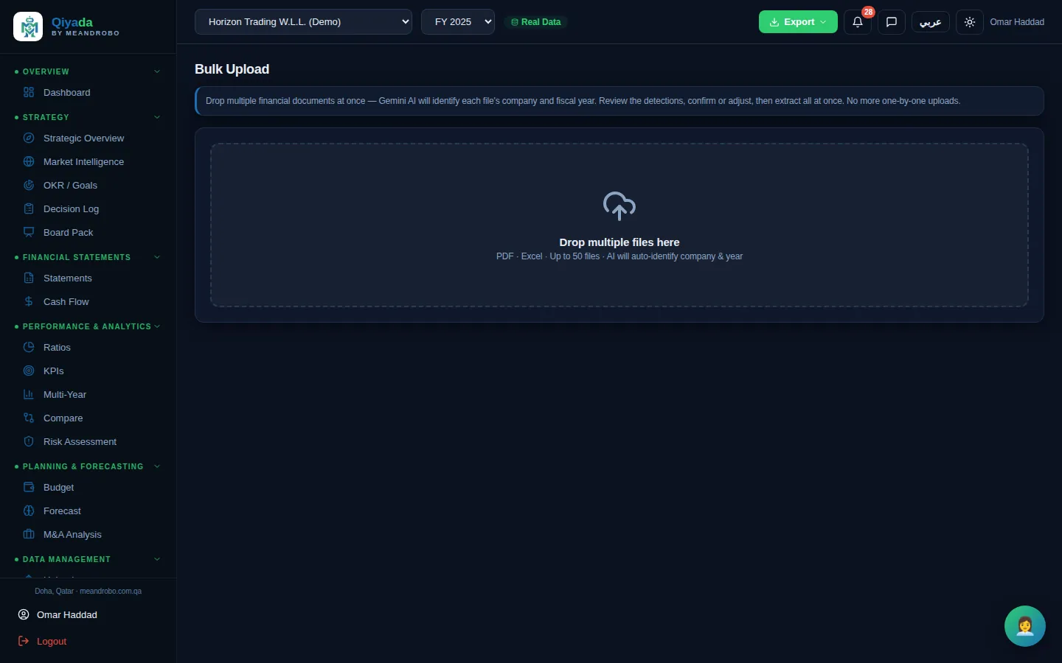Click the Strategic Overview compass icon
This screenshot has width=1062, height=663.
(29, 138)
